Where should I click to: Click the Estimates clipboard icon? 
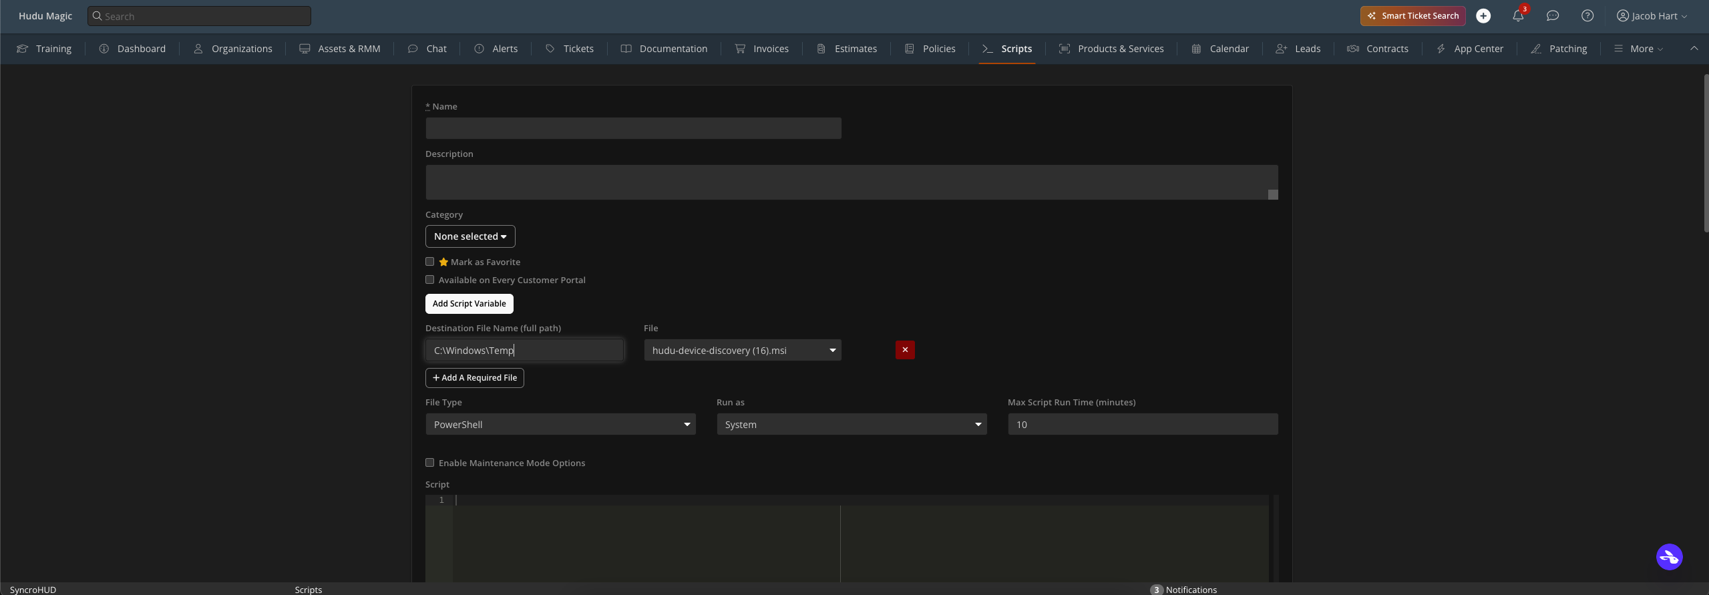pos(821,49)
